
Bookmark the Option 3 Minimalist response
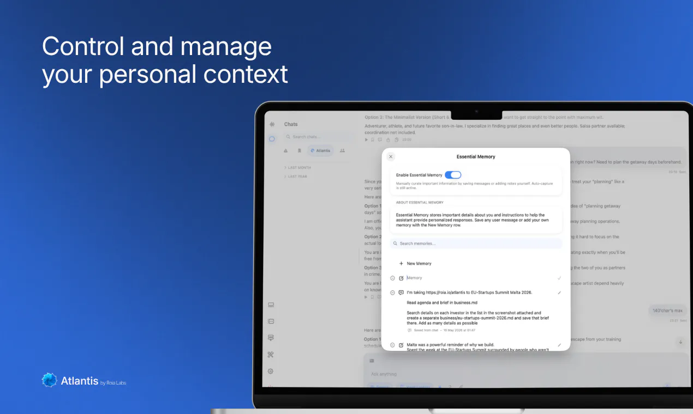373,140
